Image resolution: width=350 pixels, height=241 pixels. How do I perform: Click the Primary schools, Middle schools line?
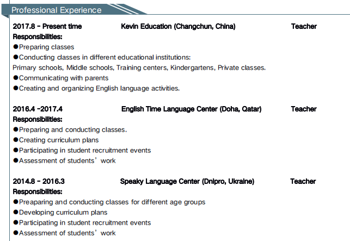pos(139,67)
